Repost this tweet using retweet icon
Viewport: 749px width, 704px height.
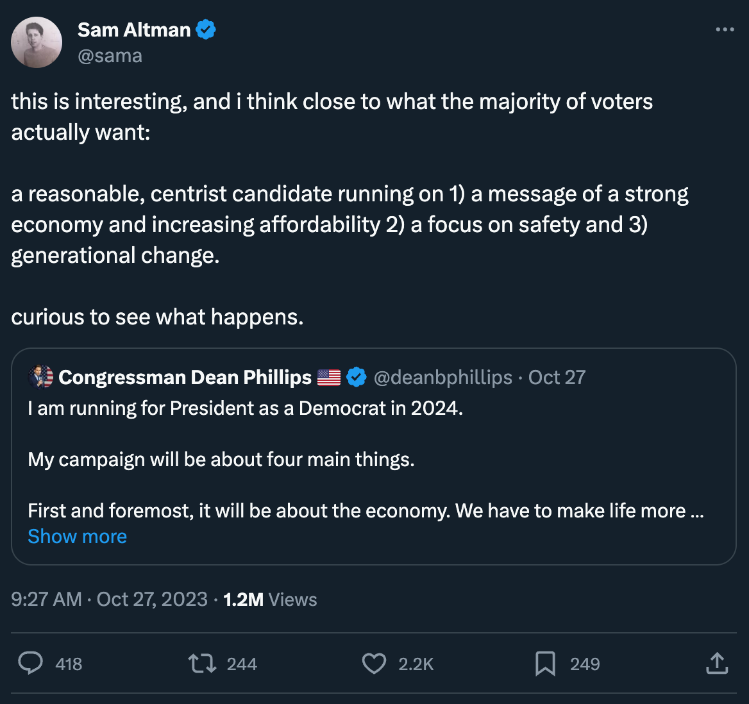[x=202, y=664]
